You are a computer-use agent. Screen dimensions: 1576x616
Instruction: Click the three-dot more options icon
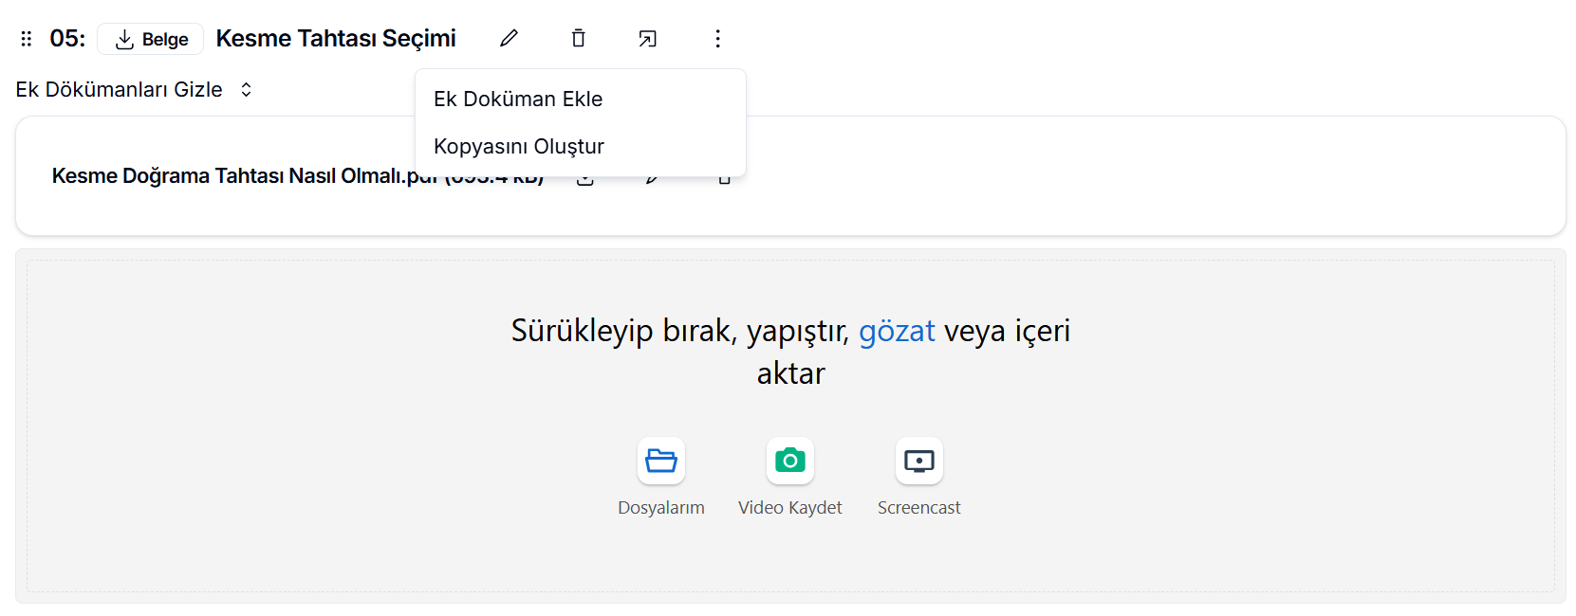coord(717,38)
